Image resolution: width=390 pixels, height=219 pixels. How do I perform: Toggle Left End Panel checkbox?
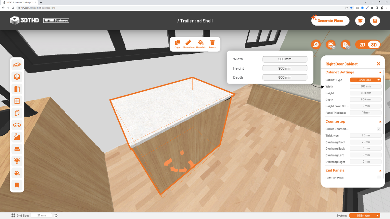point(379,178)
